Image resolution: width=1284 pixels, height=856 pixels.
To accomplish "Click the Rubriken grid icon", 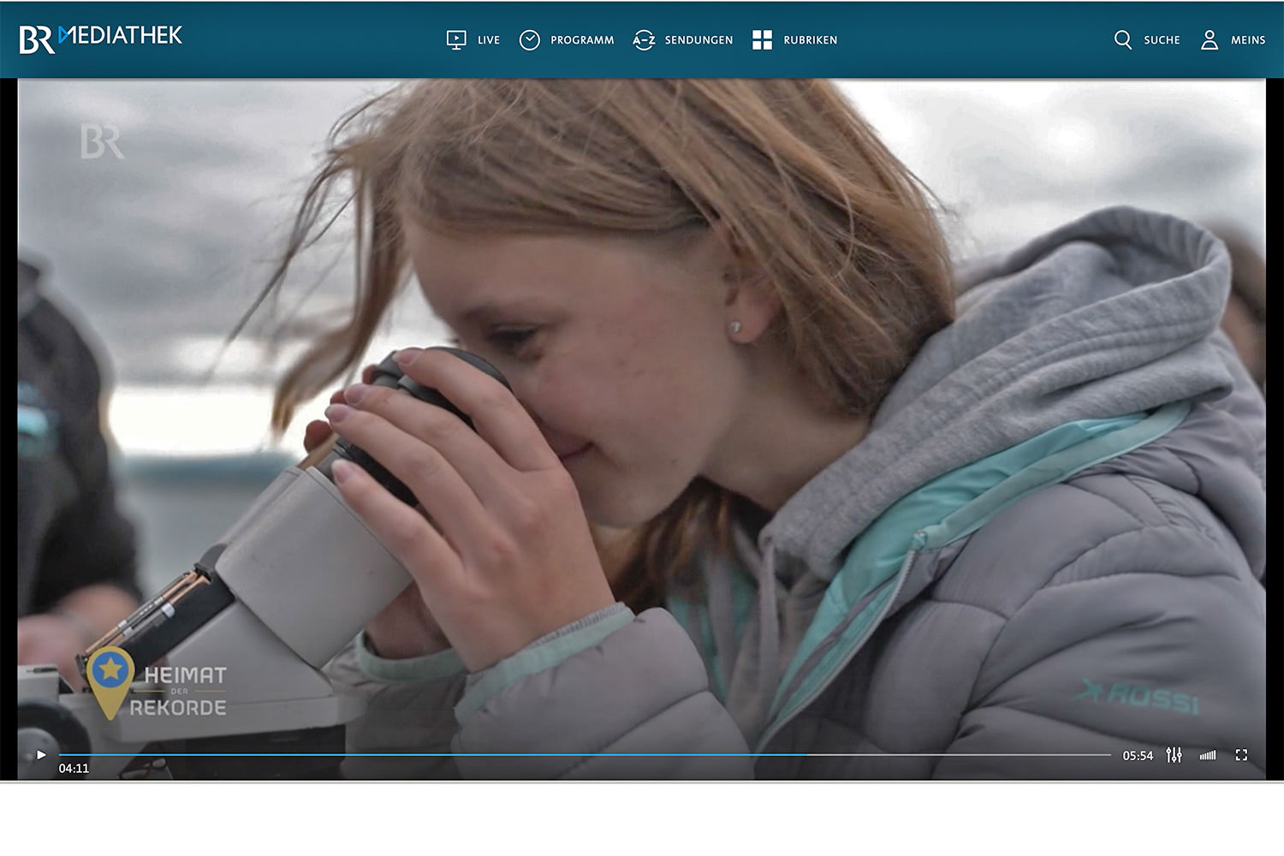I will pyautogui.click(x=762, y=40).
